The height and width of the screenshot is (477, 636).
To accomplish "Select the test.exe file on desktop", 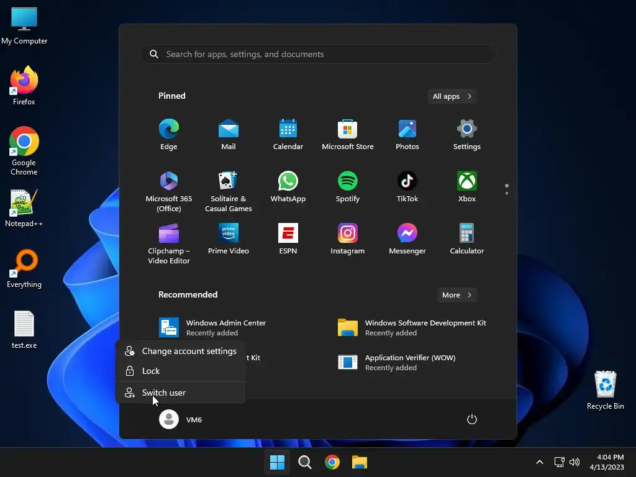I will click(x=24, y=330).
